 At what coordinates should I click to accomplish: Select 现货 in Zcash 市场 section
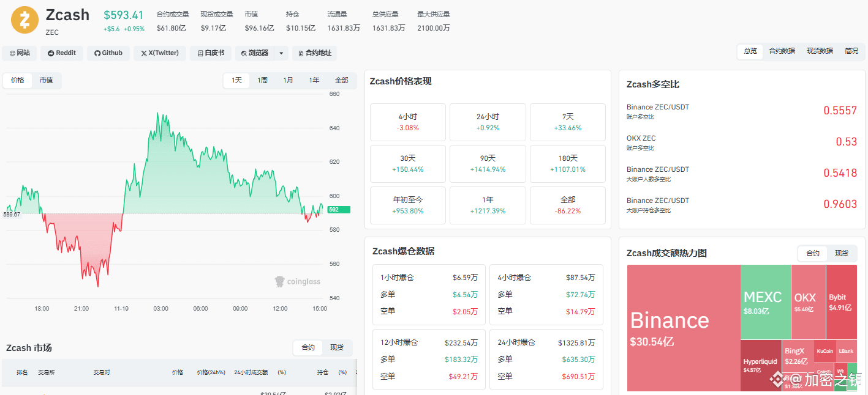[x=337, y=347]
